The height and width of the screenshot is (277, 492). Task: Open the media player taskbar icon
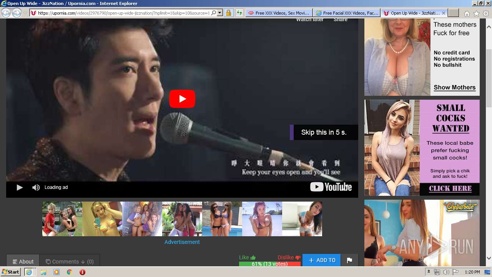57,272
